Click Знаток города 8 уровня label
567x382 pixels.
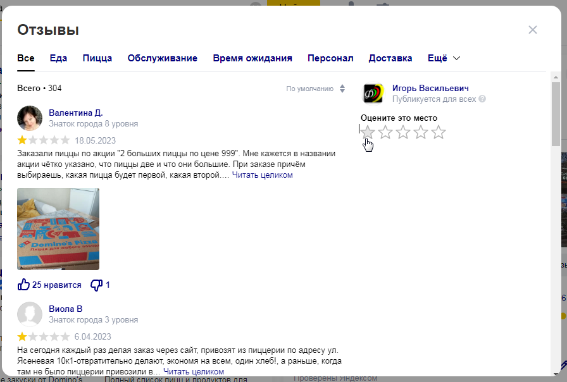coord(93,123)
